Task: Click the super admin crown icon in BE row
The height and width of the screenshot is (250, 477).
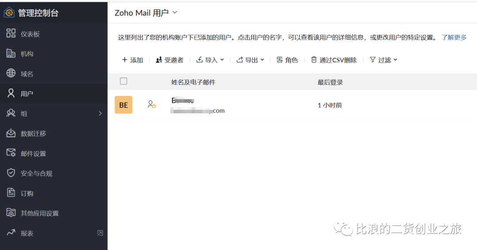Action: coord(152,104)
